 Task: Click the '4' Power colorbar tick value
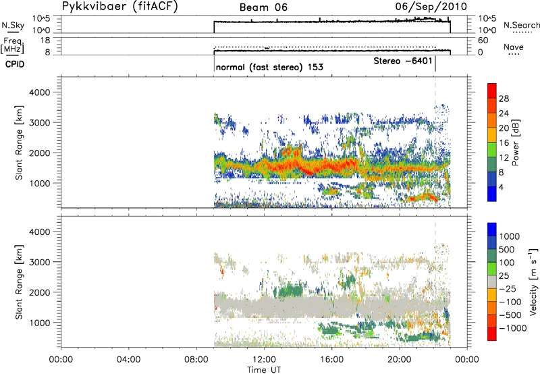[x=501, y=187]
